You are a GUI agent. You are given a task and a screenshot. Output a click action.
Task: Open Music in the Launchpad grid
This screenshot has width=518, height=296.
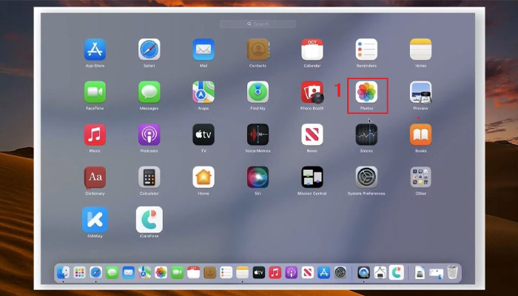point(95,135)
